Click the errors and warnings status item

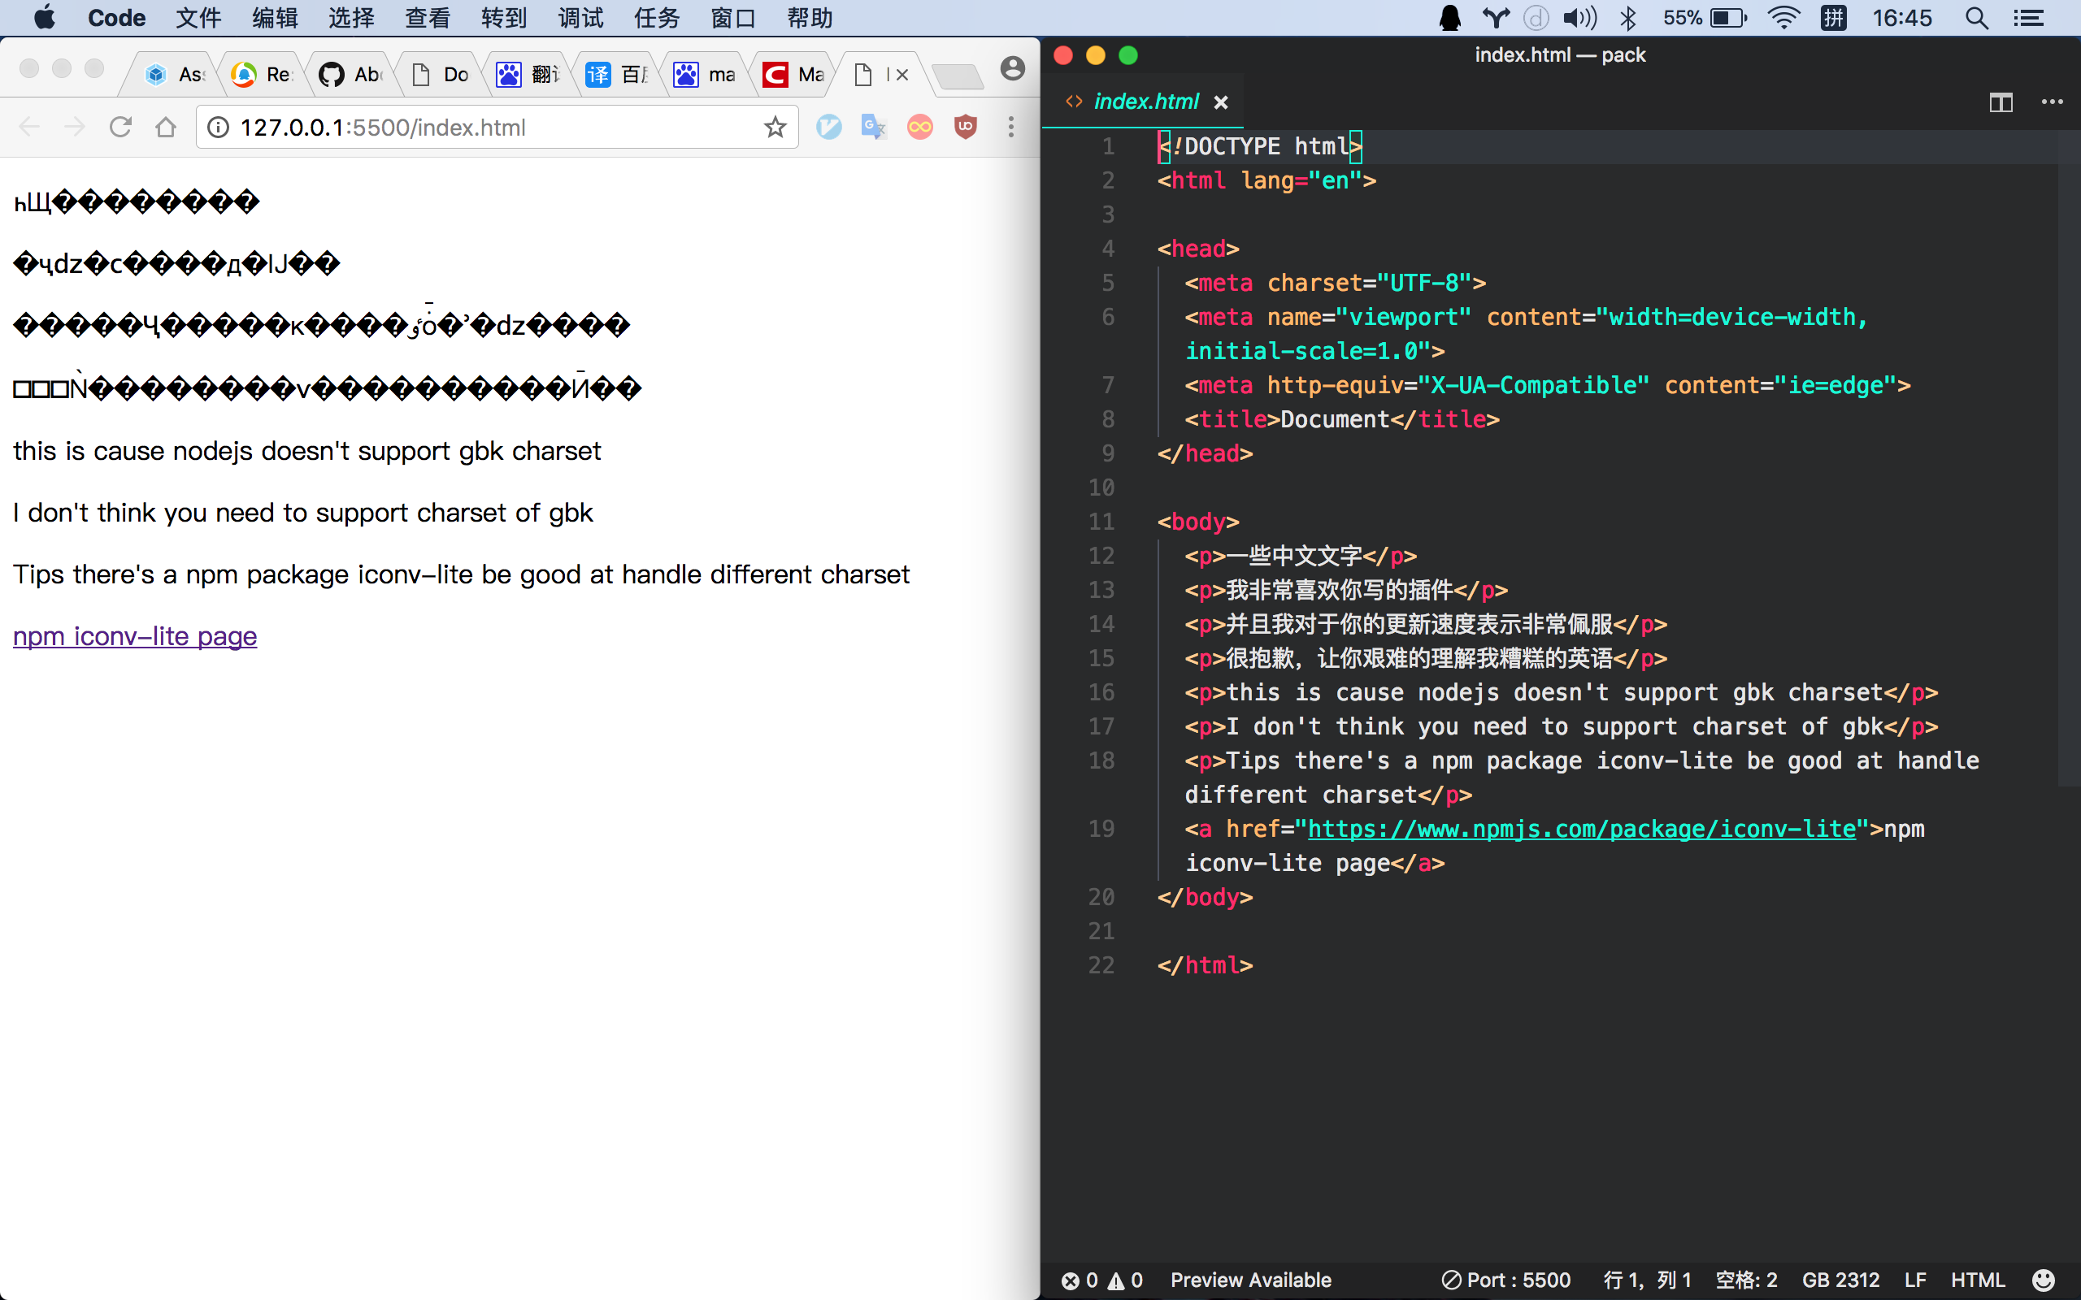1101,1280
